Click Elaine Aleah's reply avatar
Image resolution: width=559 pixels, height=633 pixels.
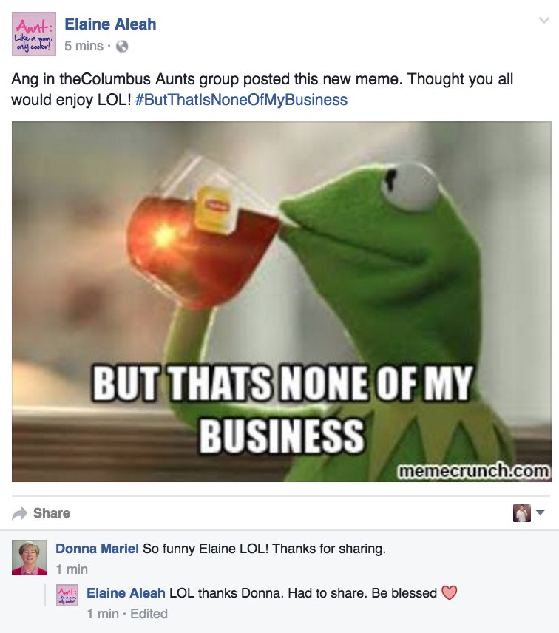pyautogui.click(x=67, y=595)
